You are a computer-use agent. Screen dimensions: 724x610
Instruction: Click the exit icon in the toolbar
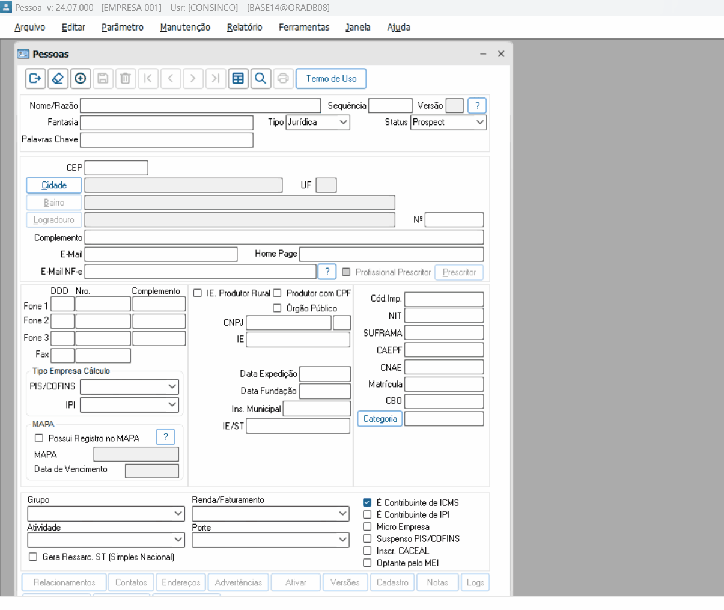pyautogui.click(x=35, y=79)
